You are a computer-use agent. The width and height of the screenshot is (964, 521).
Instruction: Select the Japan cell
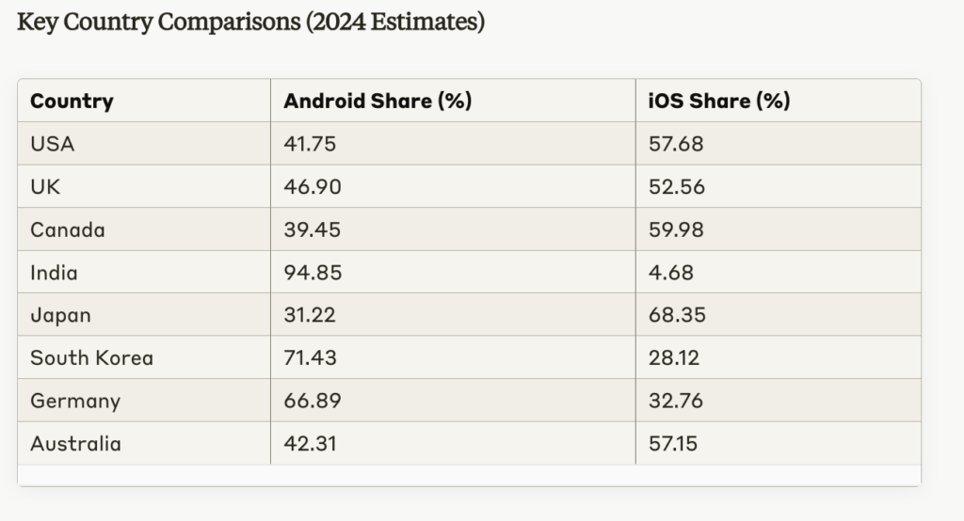coord(60,316)
